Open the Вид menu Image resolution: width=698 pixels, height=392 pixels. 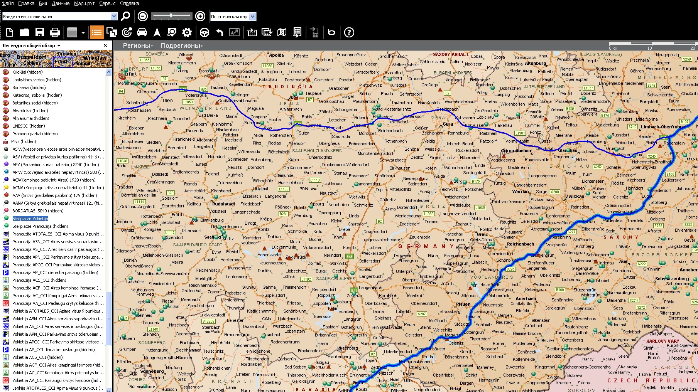[43, 3]
